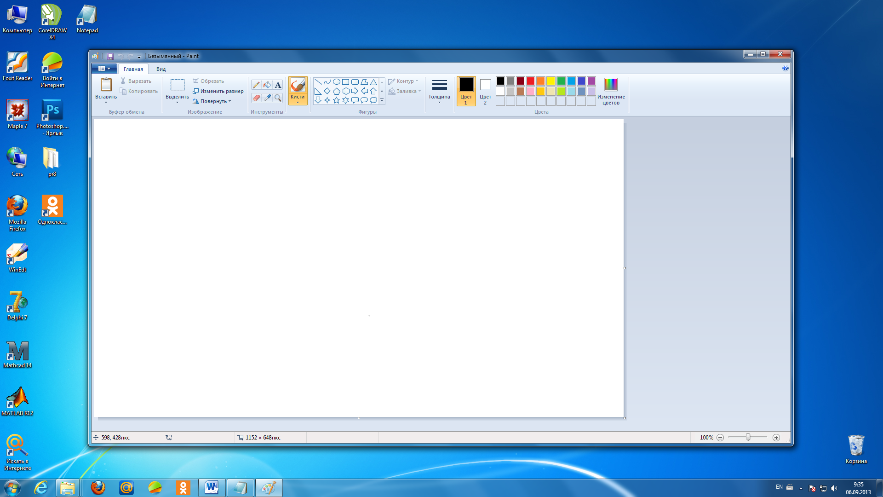Select the Photoshop desktop shortcut
The width and height of the screenshot is (883, 497).
click(52, 117)
